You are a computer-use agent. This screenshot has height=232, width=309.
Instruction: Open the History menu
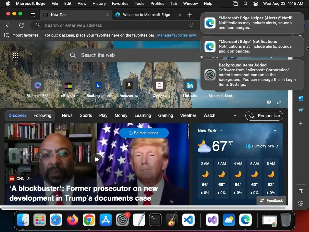click(99, 4)
